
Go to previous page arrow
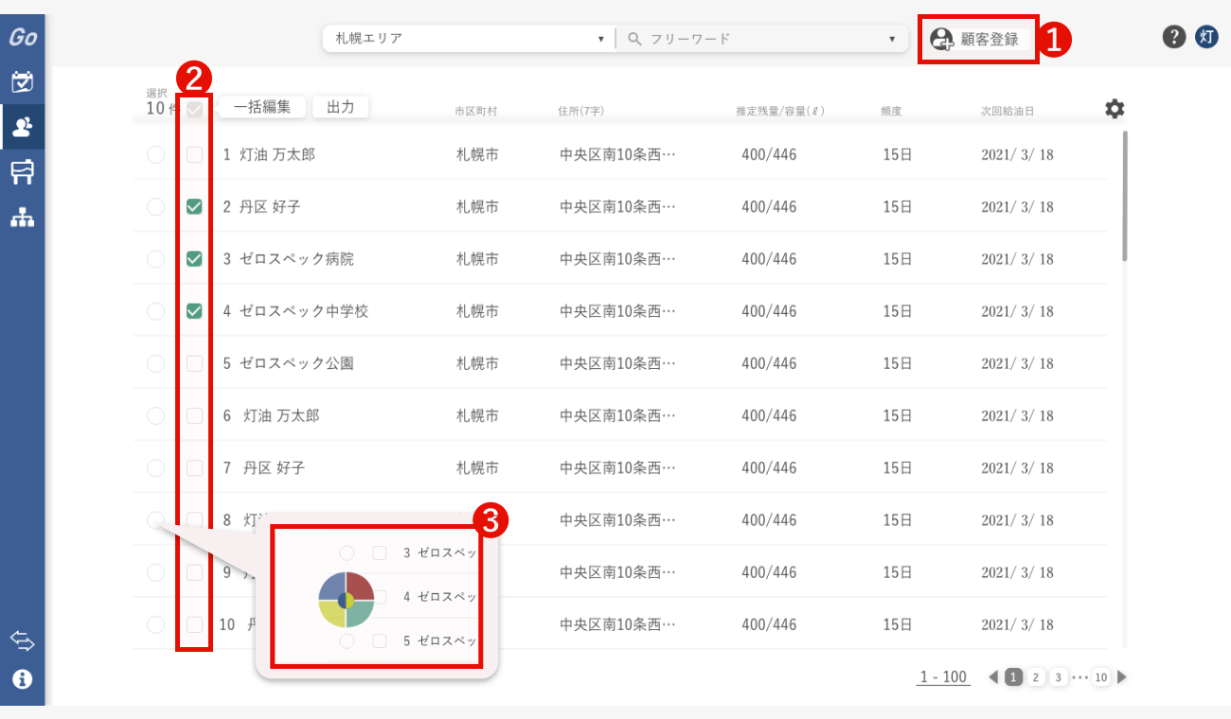click(993, 677)
